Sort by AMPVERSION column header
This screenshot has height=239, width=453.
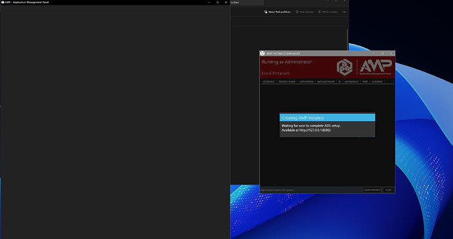coord(306,82)
